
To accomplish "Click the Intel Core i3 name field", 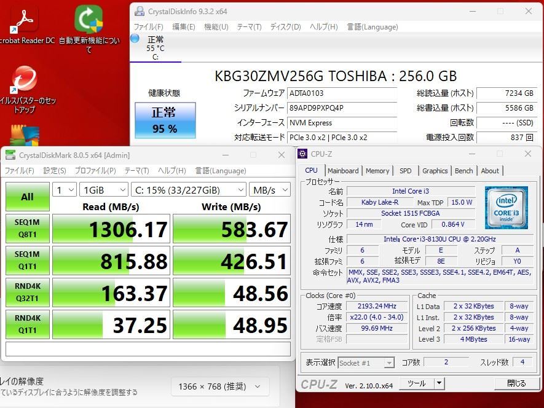I will pos(411,191).
